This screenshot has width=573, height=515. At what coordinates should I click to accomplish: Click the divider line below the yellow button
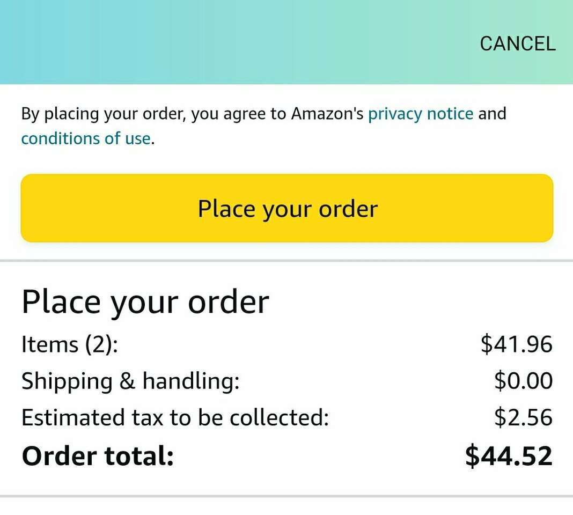[286, 261]
